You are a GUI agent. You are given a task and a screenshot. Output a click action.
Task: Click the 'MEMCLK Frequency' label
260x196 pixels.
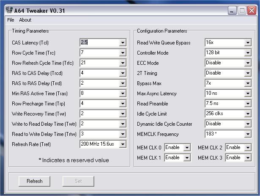click(158, 134)
